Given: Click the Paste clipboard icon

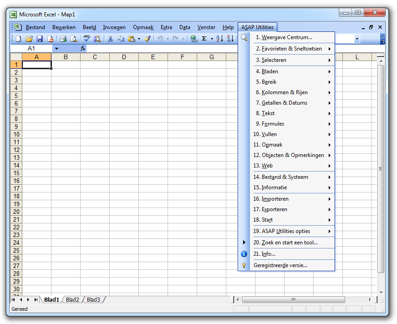Looking at the screenshot, I should 132,39.
